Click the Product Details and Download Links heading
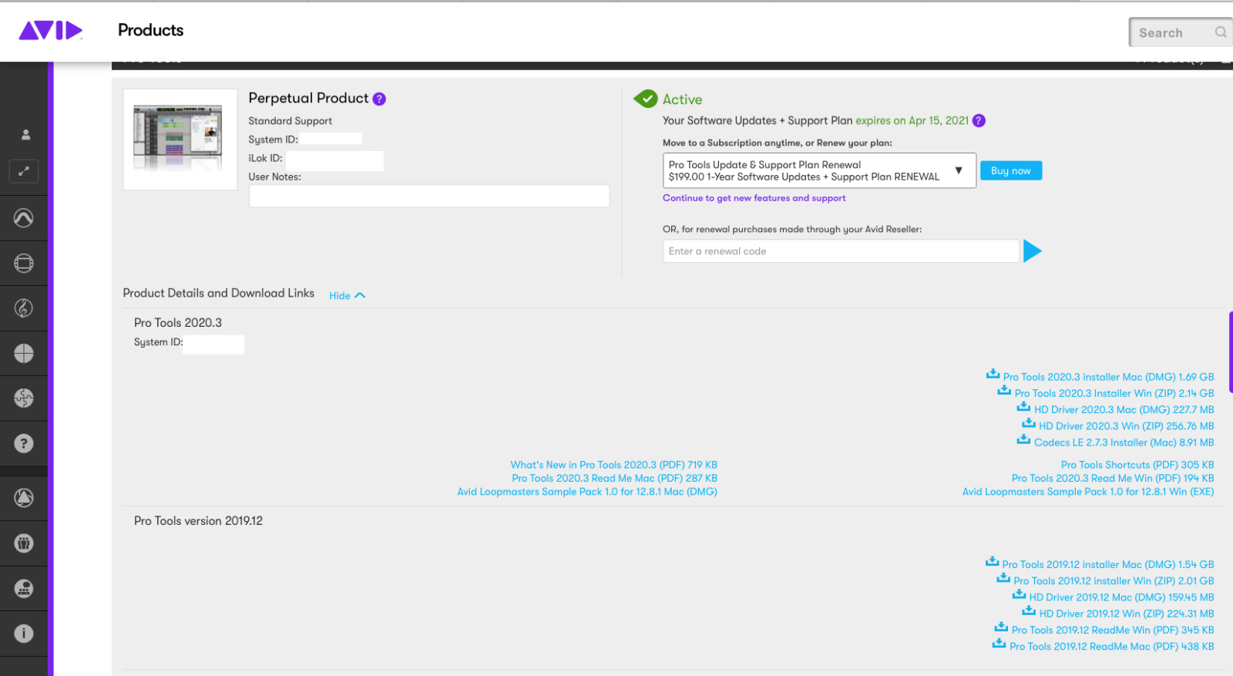This screenshot has height=676, width=1233. tap(218, 294)
